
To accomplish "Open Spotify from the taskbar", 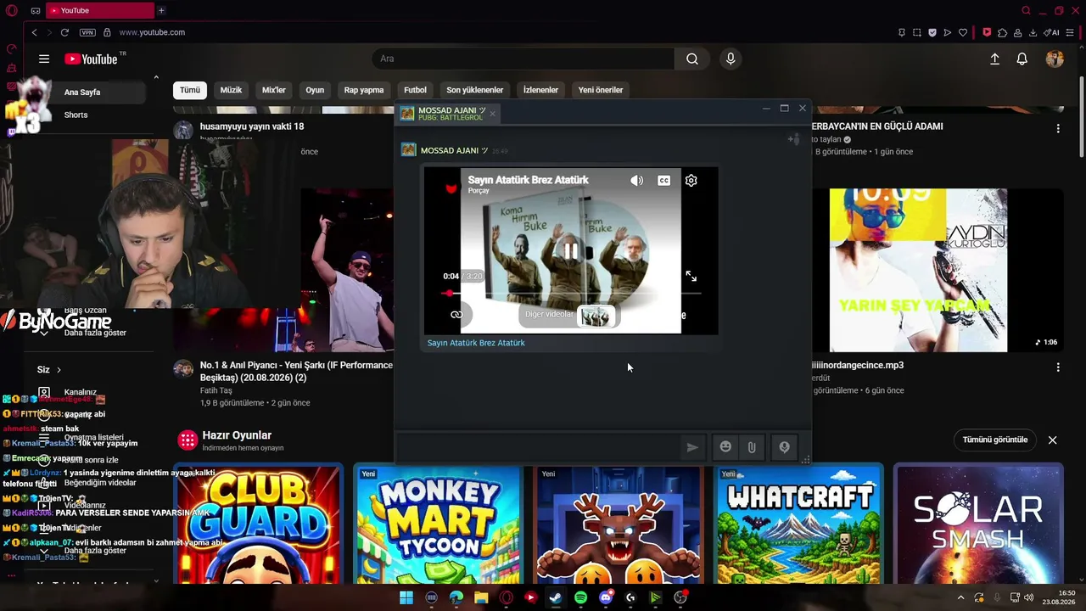I will [580, 597].
